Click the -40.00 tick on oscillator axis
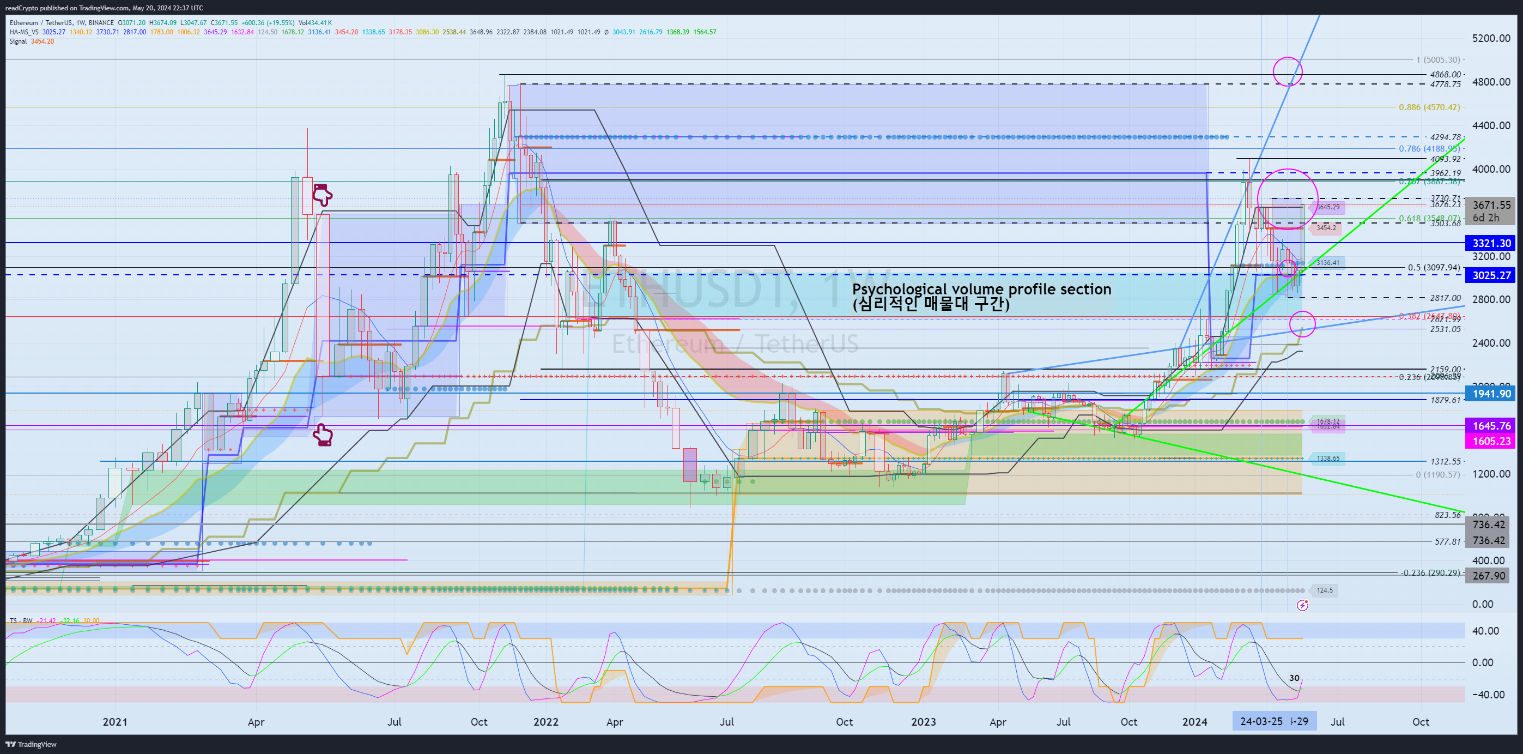The height and width of the screenshot is (754, 1523). (x=1488, y=695)
